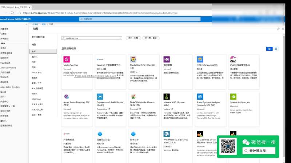The width and height of the screenshot is (291, 163).
Task: Click the magnifier icon in media service search
Action: click(64, 38)
